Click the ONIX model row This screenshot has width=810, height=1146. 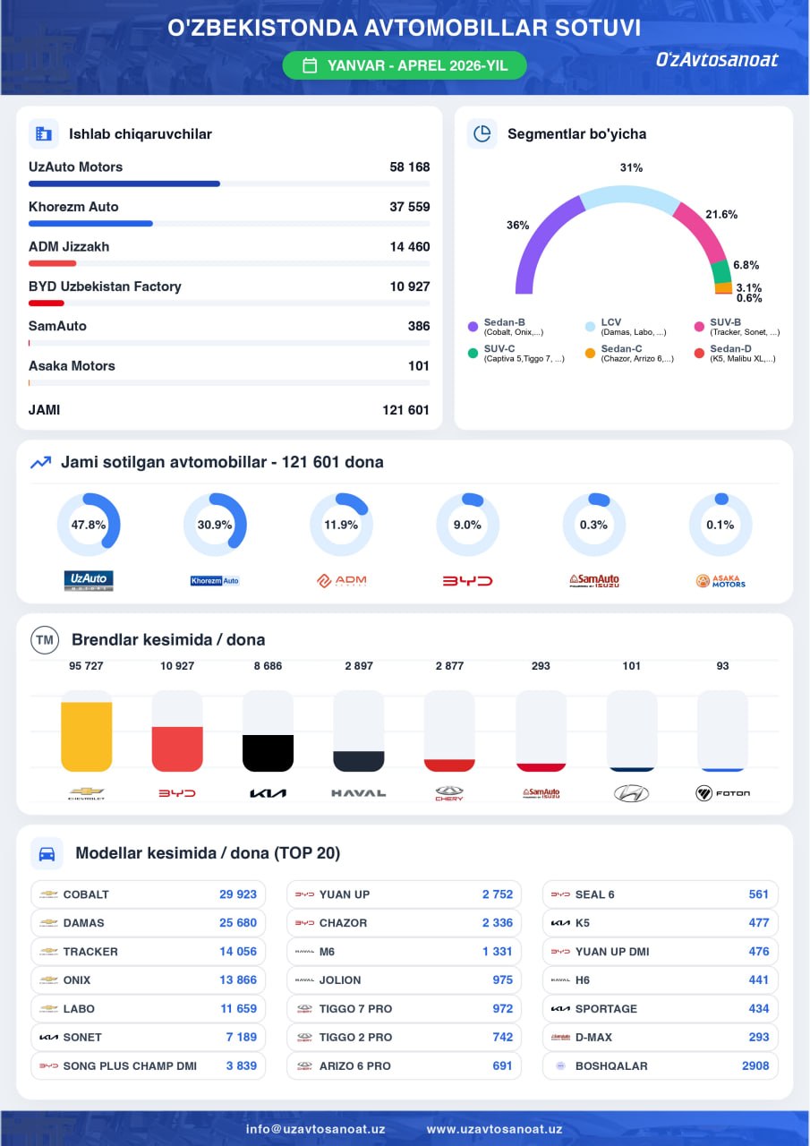tap(149, 980)
